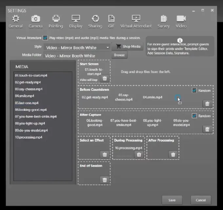
Task: Open the General settings gear icon
Action: click(x=16, y=19)
